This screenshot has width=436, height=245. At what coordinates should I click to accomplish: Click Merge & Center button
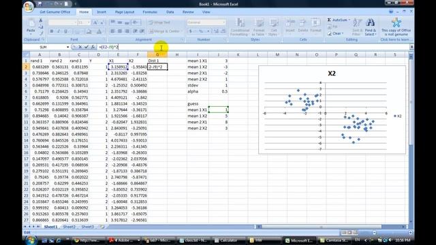pos(165,31)
